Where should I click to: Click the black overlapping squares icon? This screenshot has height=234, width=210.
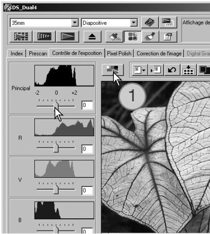point(204,70)
